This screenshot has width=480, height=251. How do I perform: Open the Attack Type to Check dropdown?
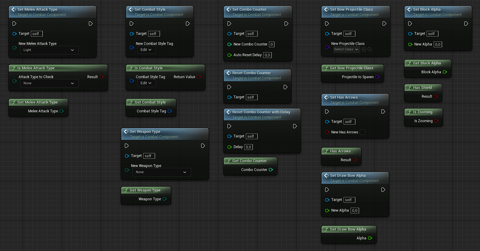tap(49, 83)
